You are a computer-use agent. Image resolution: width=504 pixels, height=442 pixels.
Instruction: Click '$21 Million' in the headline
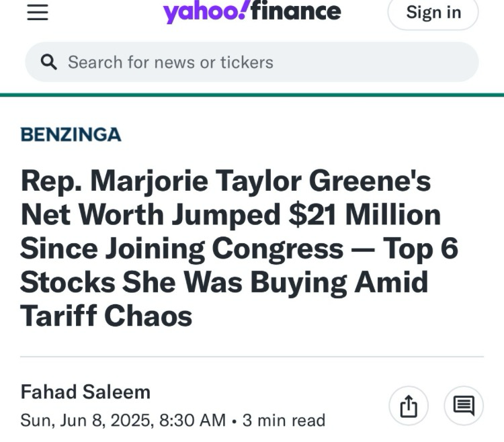[x=364, y=215]
